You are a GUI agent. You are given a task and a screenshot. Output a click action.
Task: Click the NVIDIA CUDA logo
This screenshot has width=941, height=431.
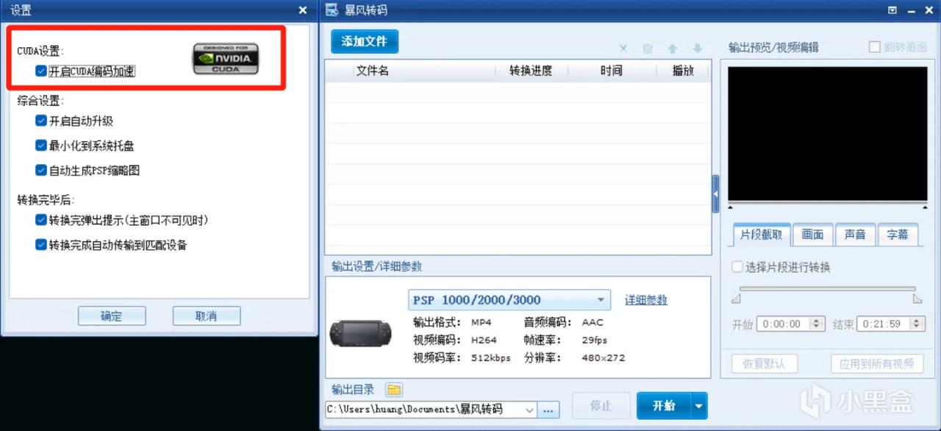click(x=226, y=58)
